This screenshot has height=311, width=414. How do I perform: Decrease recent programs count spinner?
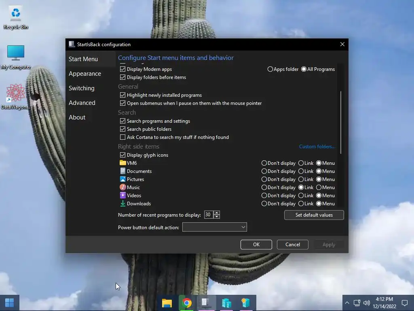coord(217,217)
